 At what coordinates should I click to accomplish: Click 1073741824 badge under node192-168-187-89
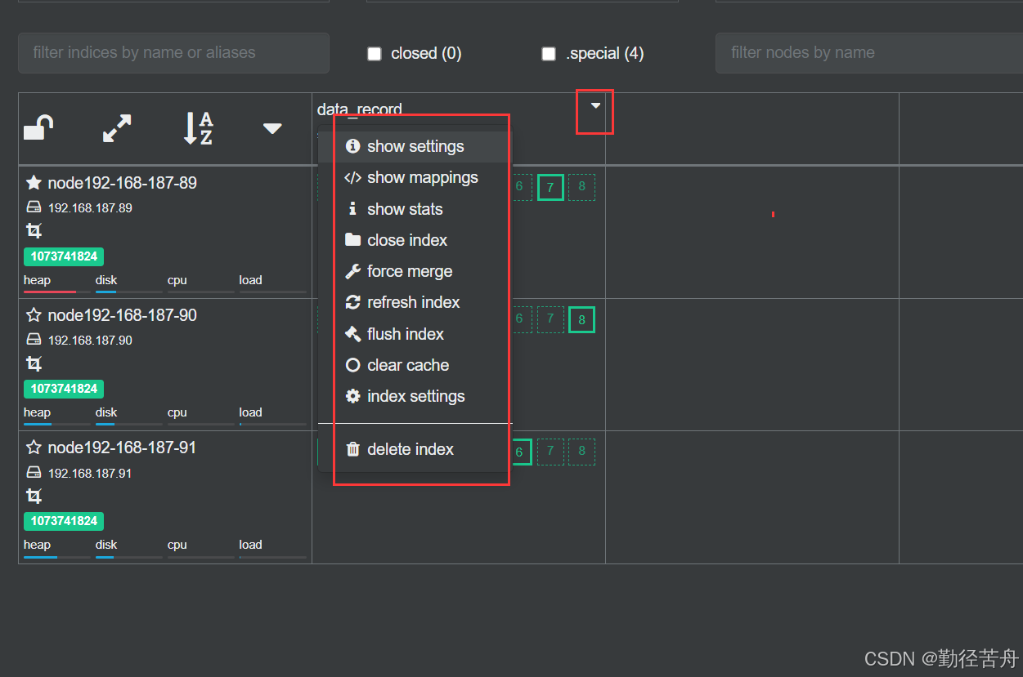pos(64,256)
